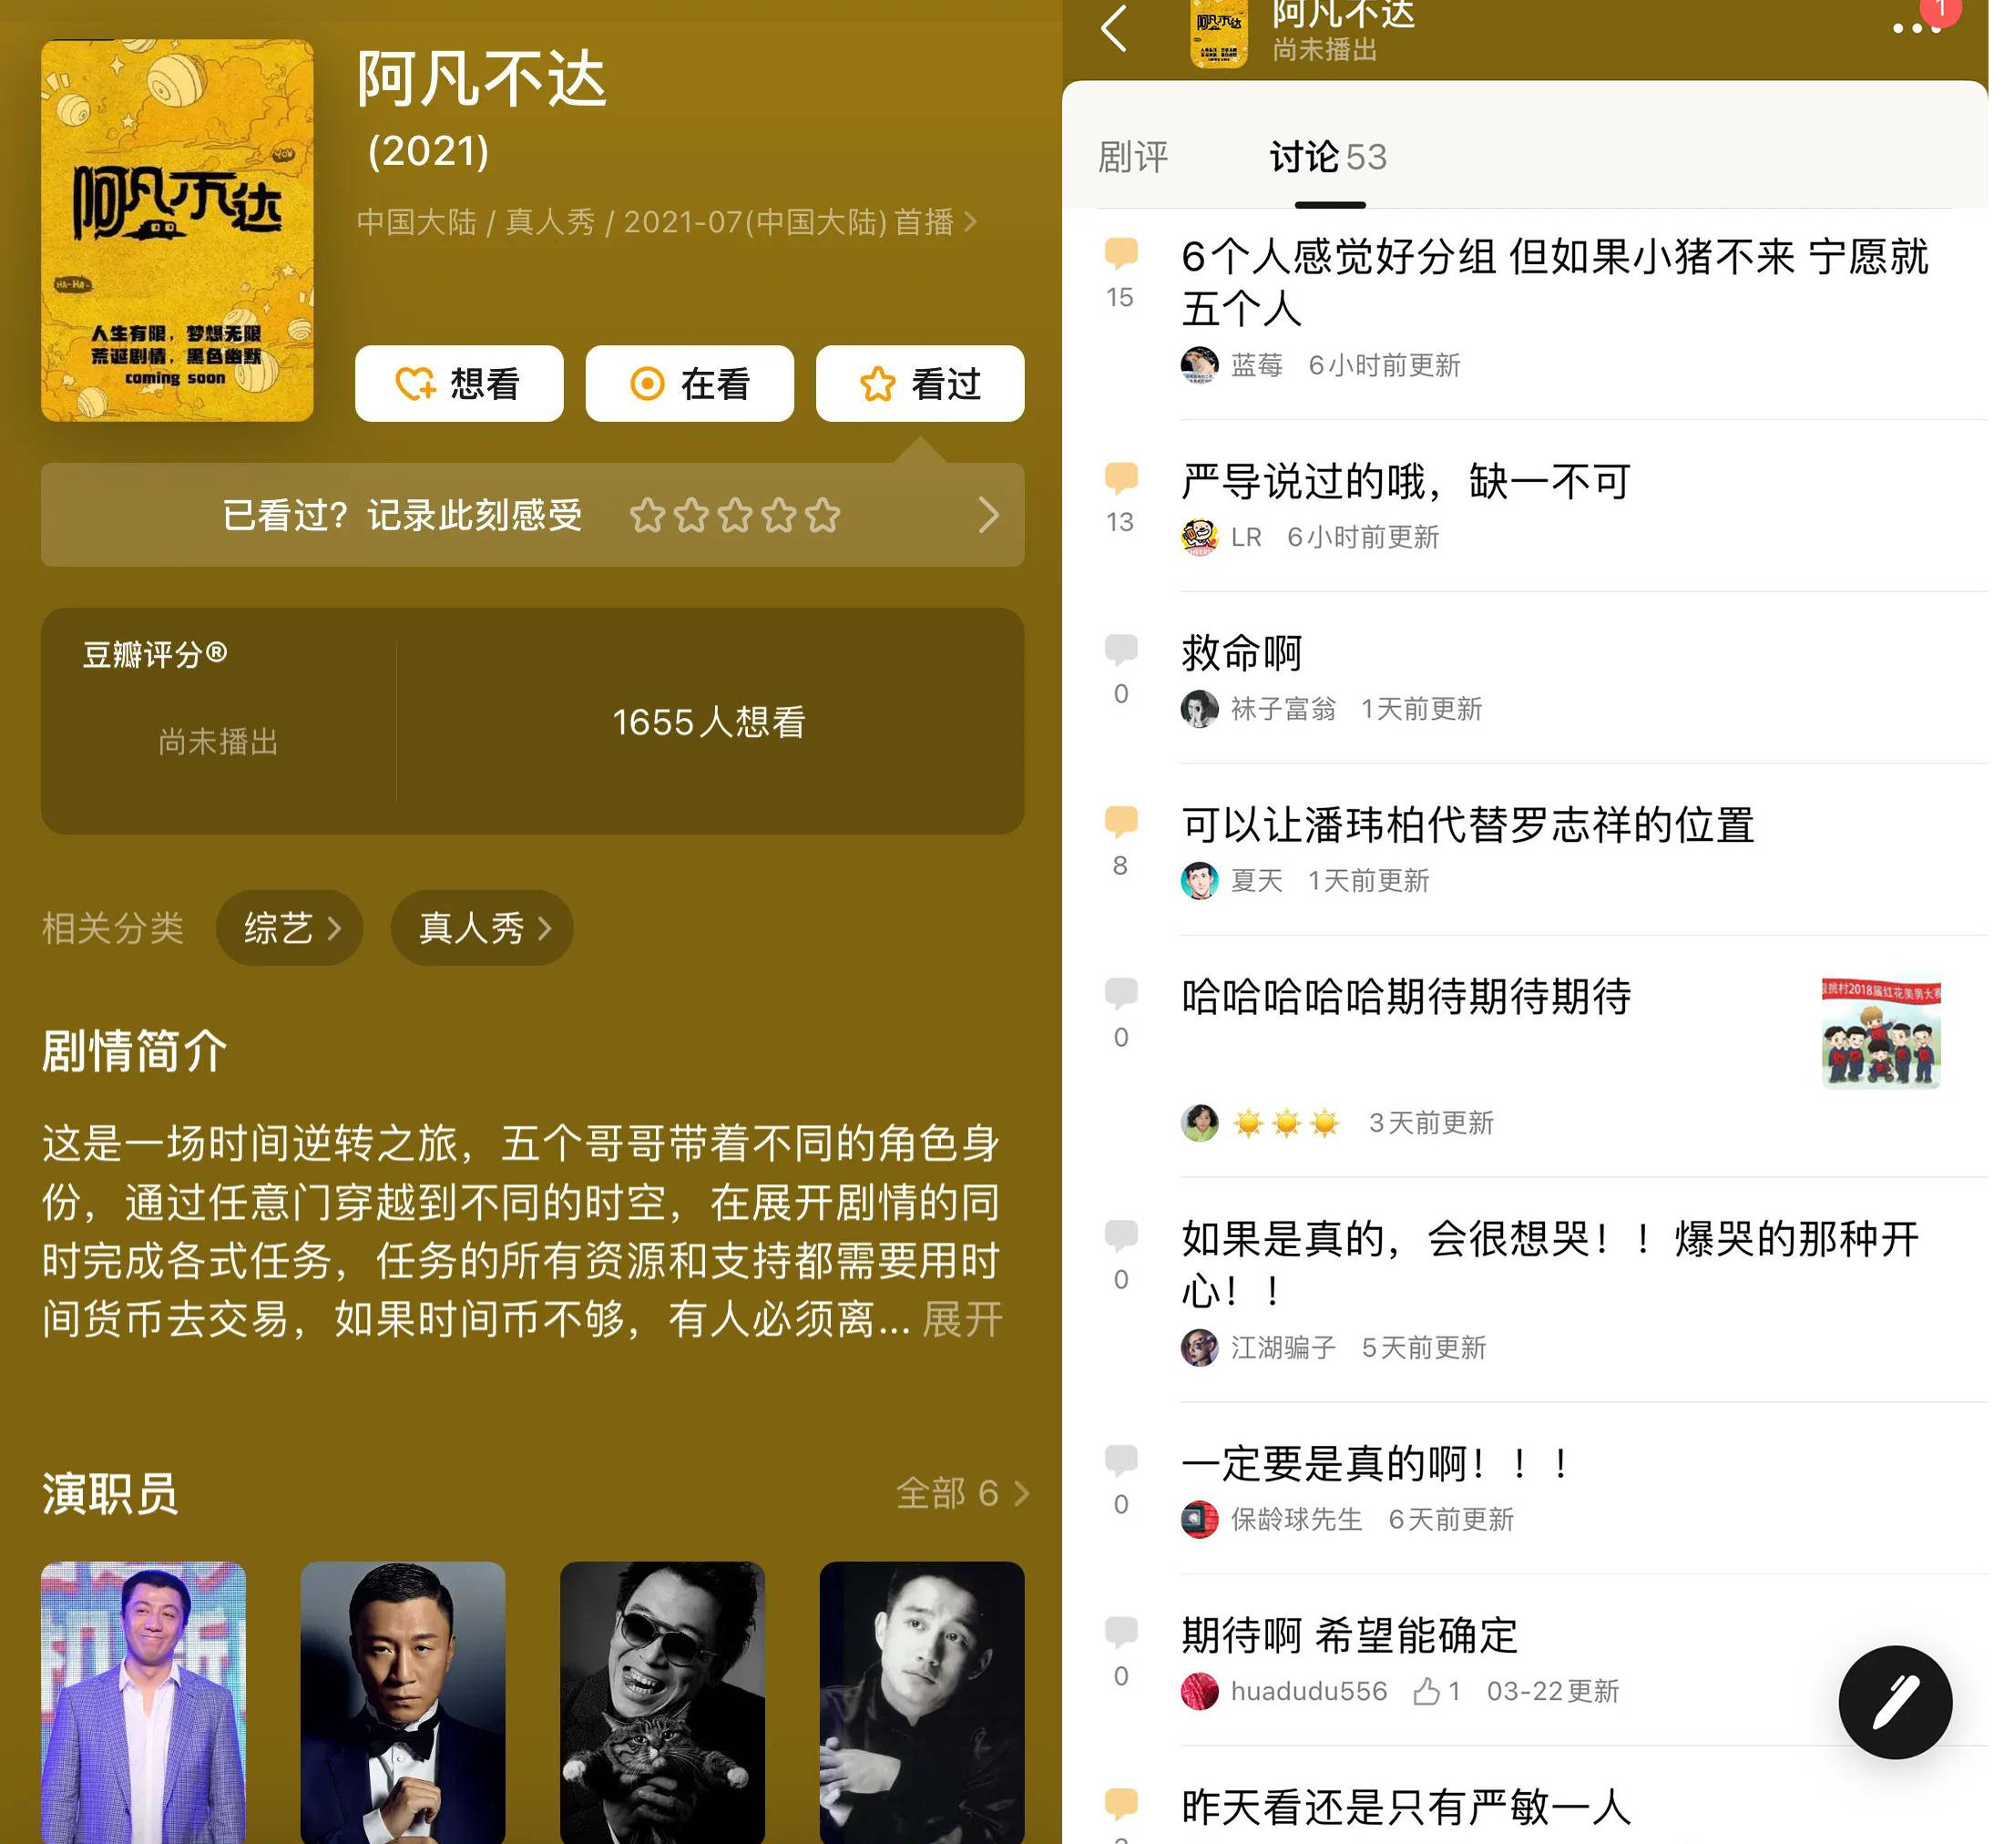Tap the '1655人想看' count
The height and width of the screenshot is (1844, 2004).
point(709,722)
